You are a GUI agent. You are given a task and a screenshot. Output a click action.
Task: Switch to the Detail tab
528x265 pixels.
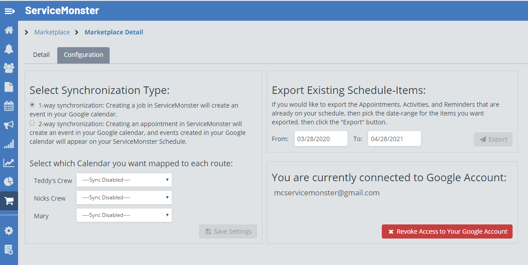41,55
